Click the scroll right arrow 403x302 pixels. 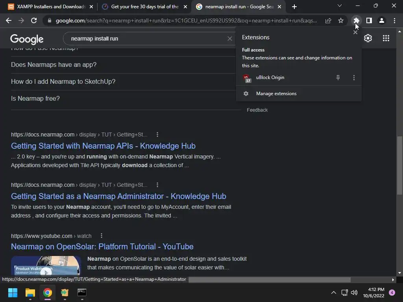pyautogui.click(x=393, y=280)
